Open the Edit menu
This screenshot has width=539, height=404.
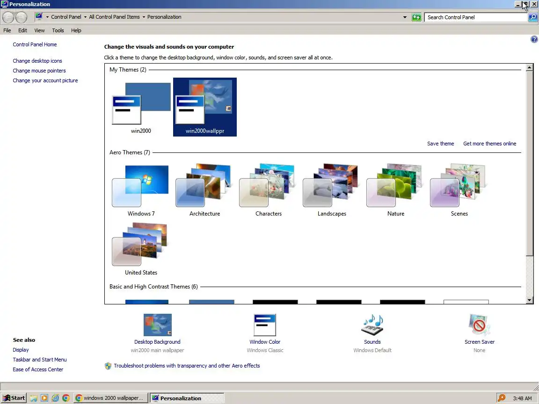click(x=22, y=30)
